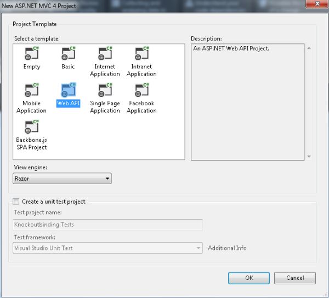Click the description box scroll up arrow
The height and width of the screenshot is (298, 329).
(309, 48)
